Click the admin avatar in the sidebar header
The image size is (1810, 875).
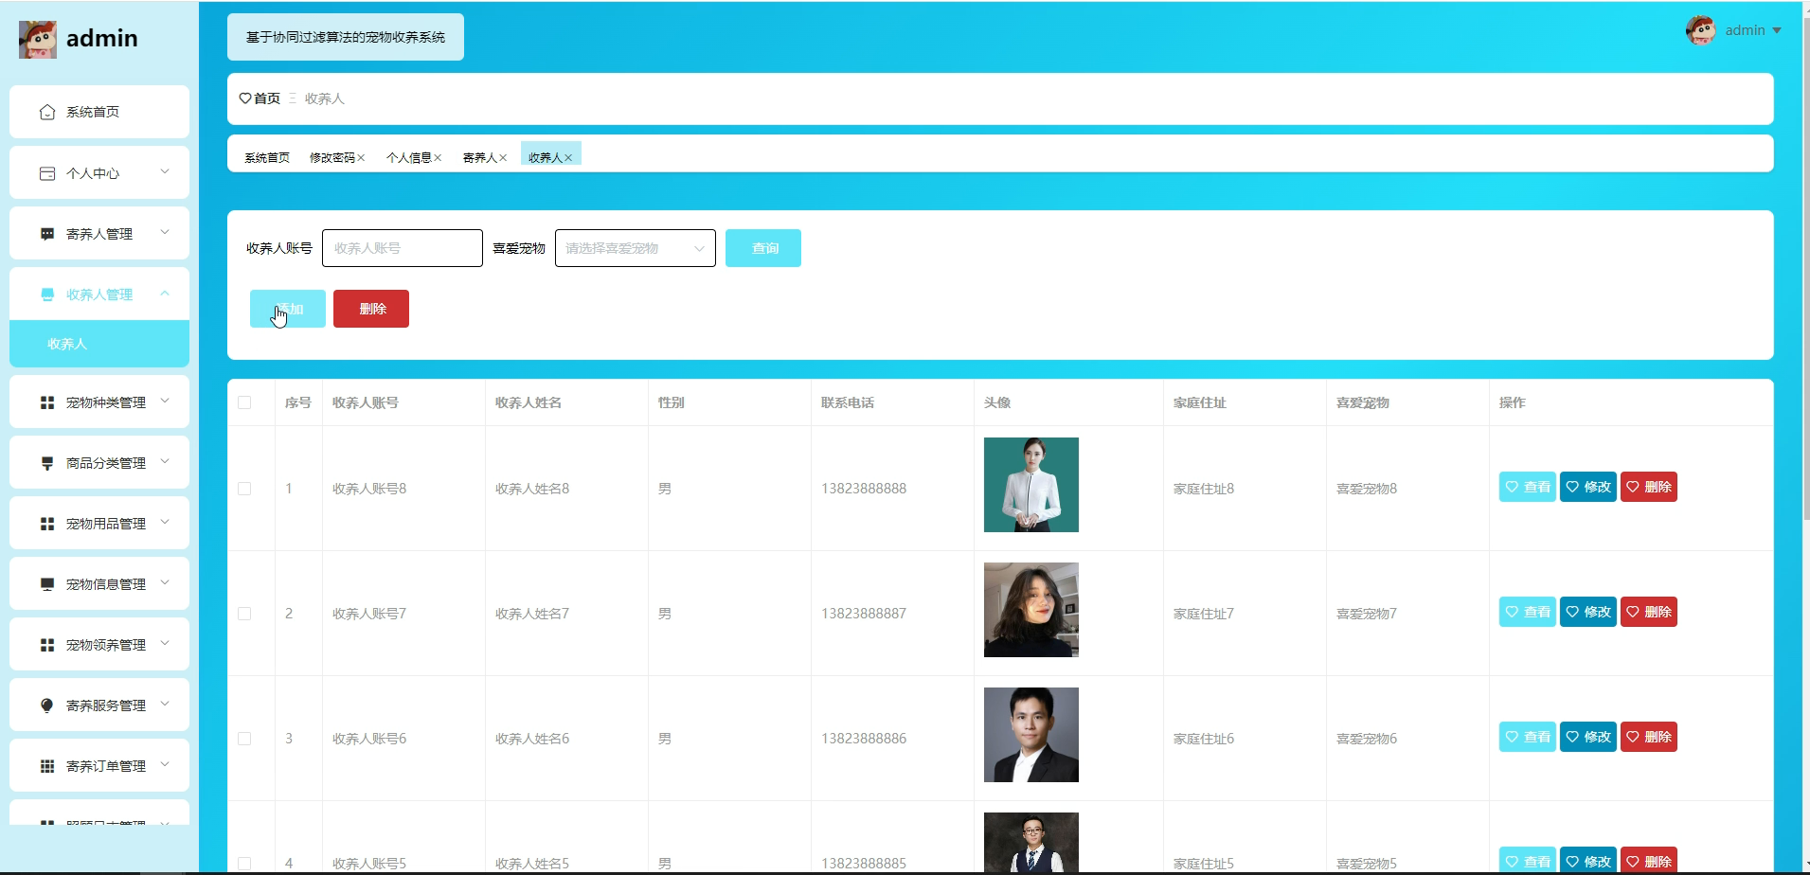click(38, 40)
